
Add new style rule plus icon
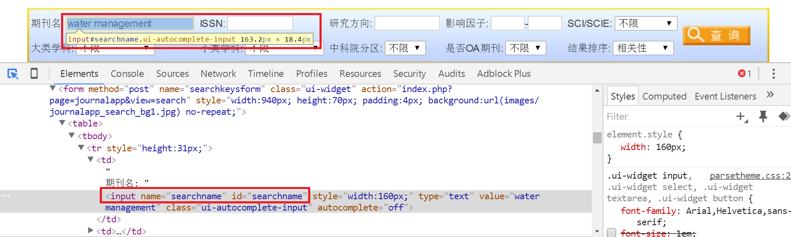(741, 116)
